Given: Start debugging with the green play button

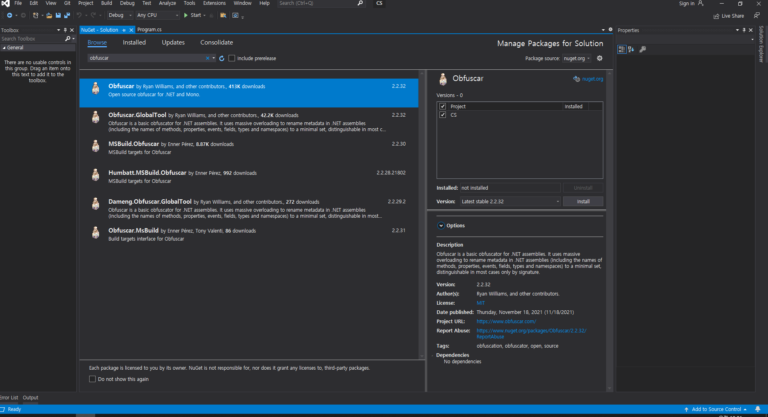Looking at the screenshot, I should [x=186, y=15].
